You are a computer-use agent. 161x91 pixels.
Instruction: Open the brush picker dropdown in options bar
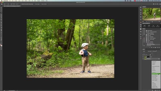pyautogui.click(x=15, y=4)
